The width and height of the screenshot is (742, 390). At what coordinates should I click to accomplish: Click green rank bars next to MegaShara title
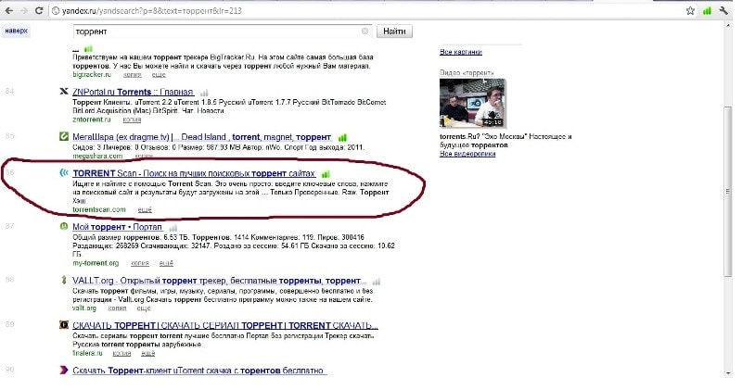click(x=342, y=137)
